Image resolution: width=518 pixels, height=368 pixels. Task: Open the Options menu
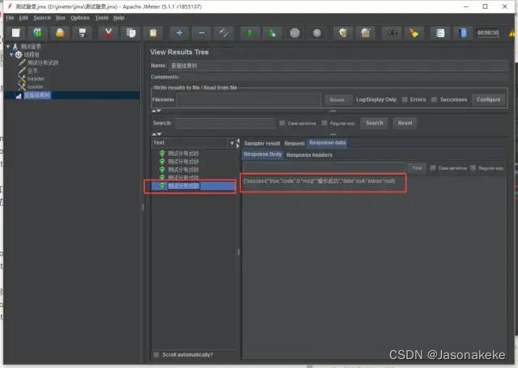tap(80, 18)
